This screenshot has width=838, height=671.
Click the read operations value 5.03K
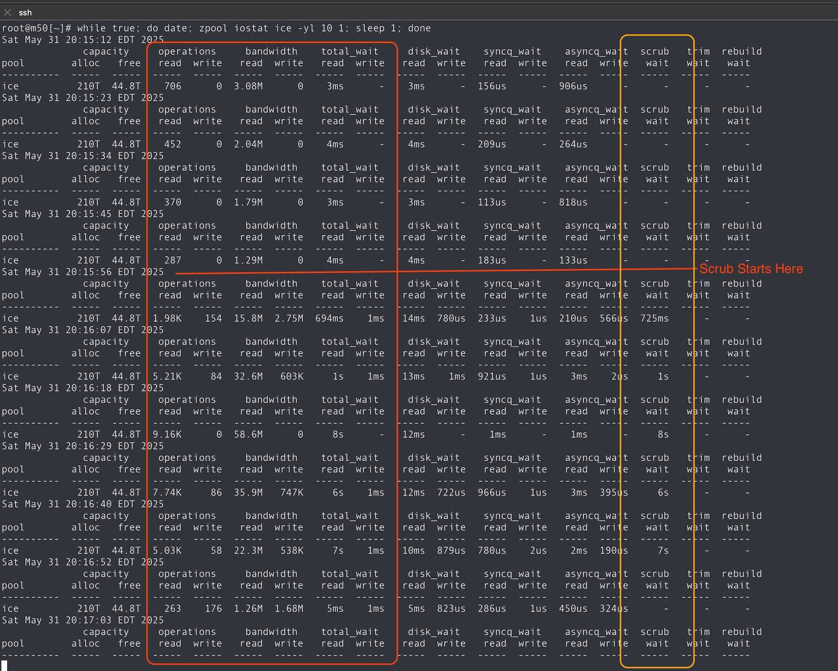pyautogui.click(x=167, y=551)
